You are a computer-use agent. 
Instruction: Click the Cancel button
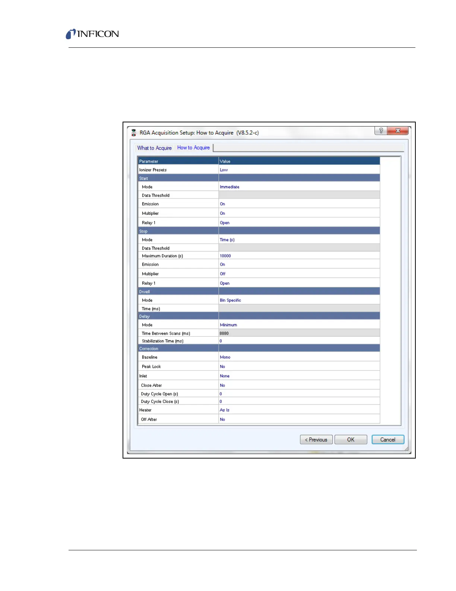(388, 440)
